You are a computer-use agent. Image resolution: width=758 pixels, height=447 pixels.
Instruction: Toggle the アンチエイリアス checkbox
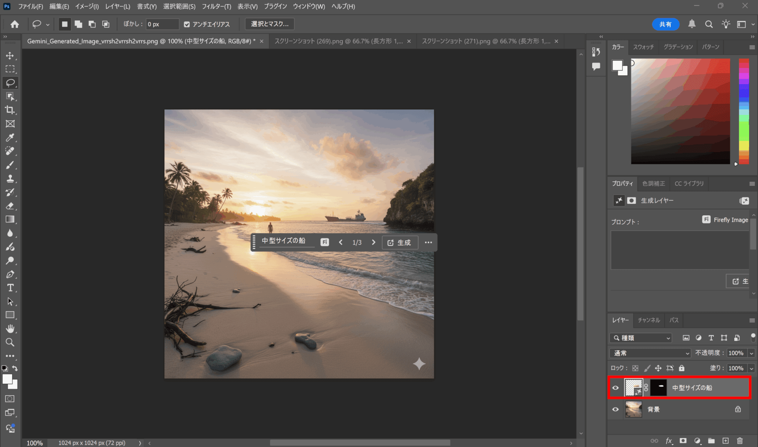187,24
